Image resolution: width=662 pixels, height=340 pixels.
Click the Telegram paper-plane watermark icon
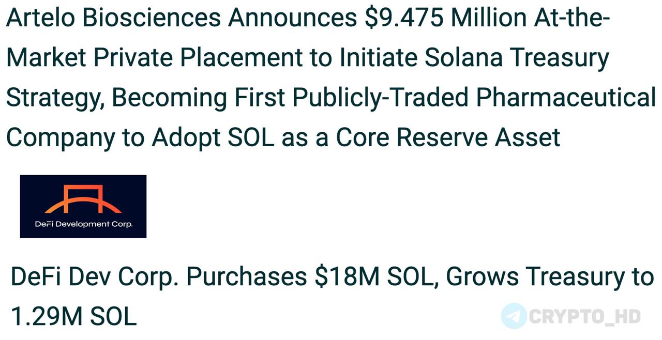click(514, 316)
